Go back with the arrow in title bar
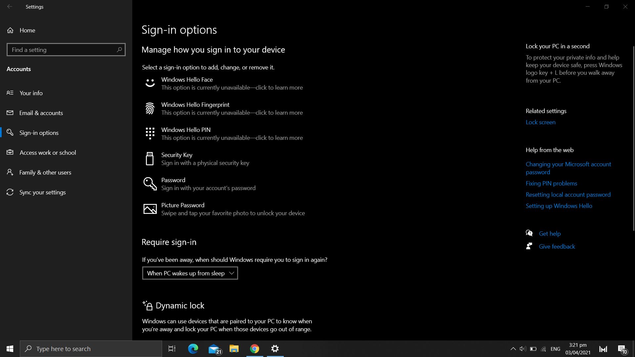635x357 pixels. coord(10,7)
